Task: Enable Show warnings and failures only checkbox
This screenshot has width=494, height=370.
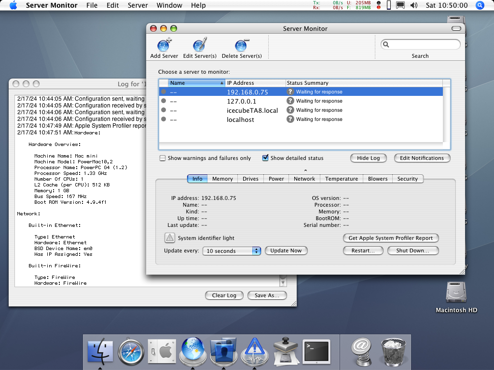Action: 163,158
